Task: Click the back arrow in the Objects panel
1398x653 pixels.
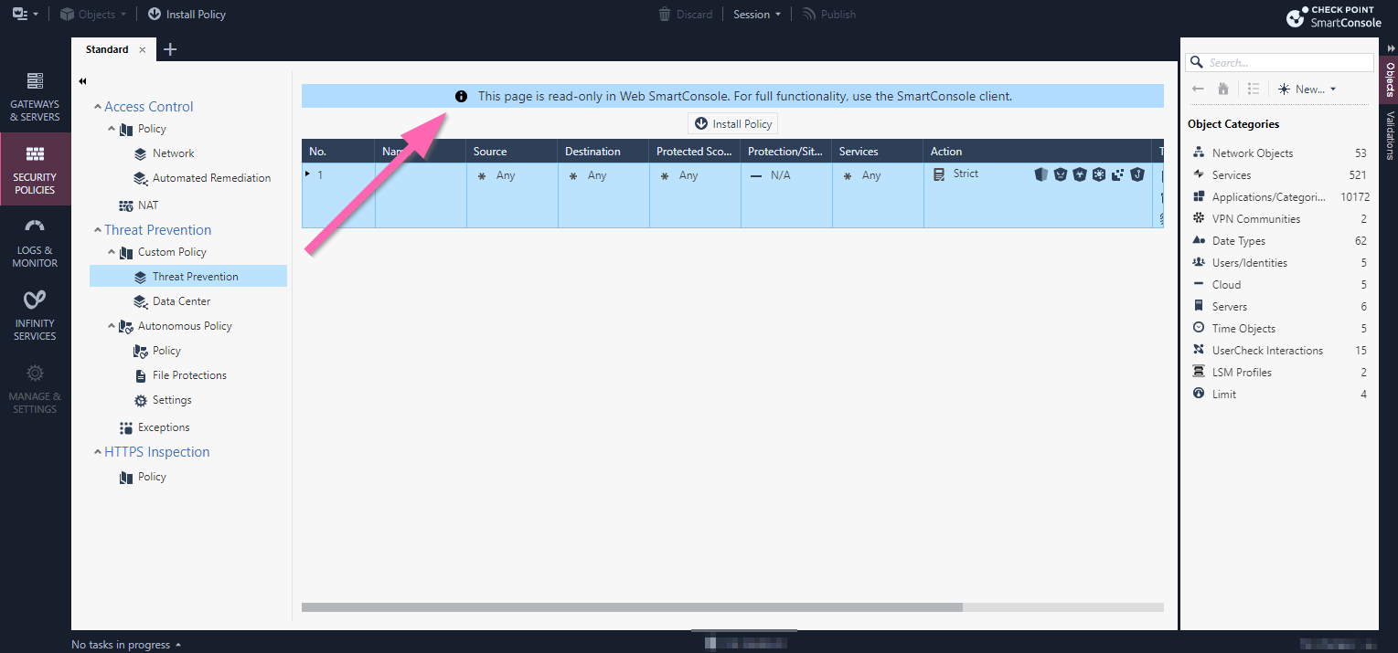Action: (x=1198, y=88)
